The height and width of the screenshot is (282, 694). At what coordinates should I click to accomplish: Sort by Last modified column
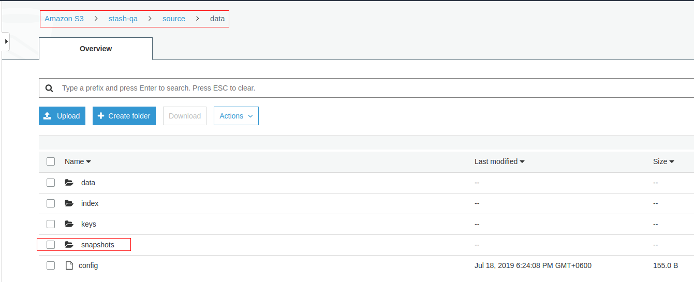499,161
